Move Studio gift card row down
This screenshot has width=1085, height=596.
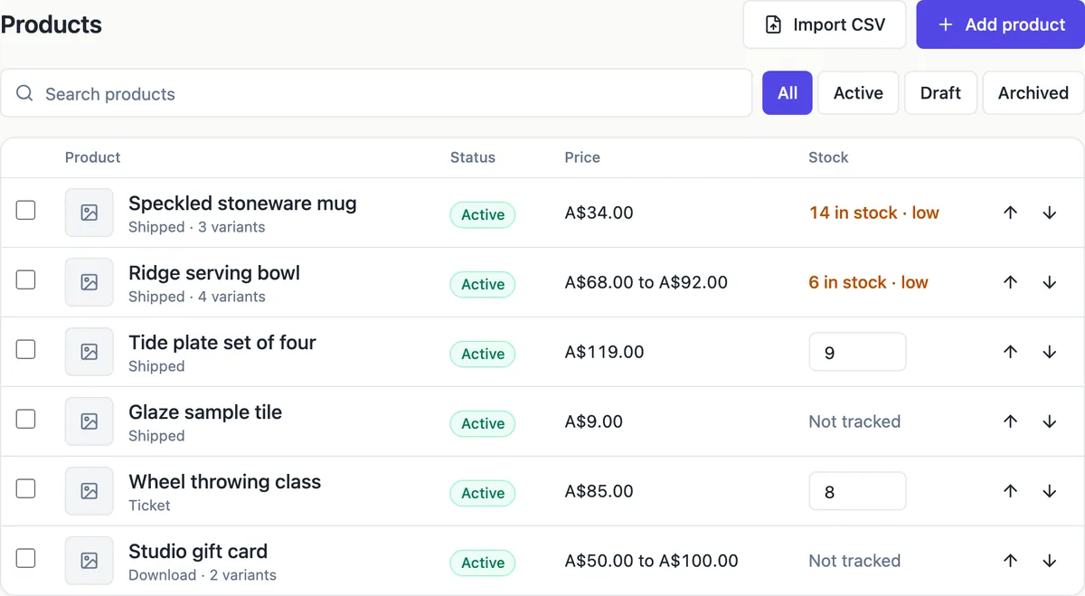click(1050, 561)
